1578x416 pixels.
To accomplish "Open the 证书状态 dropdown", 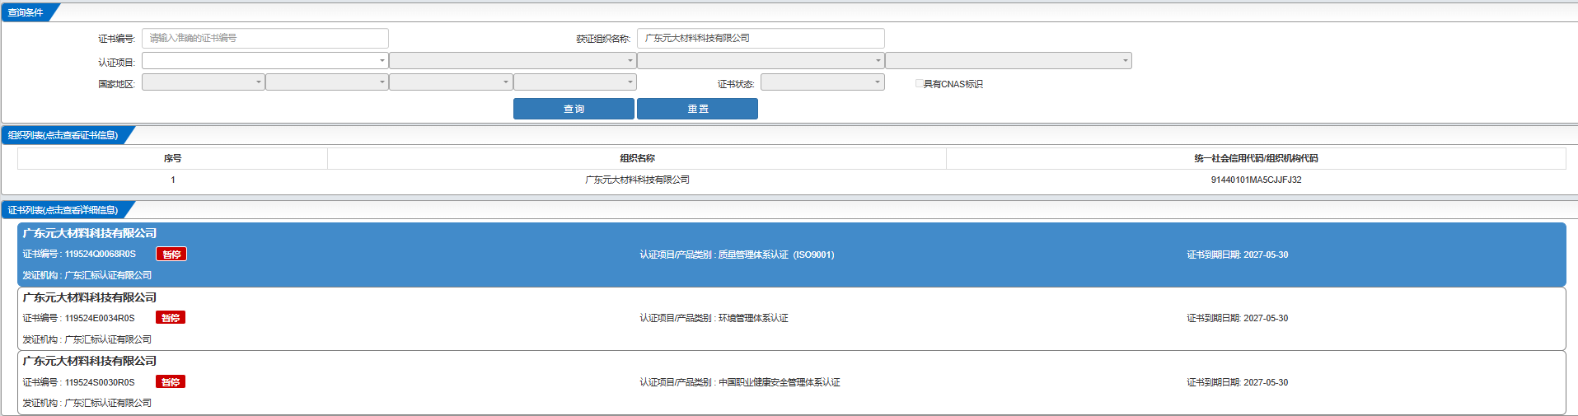I will point(822,82).
